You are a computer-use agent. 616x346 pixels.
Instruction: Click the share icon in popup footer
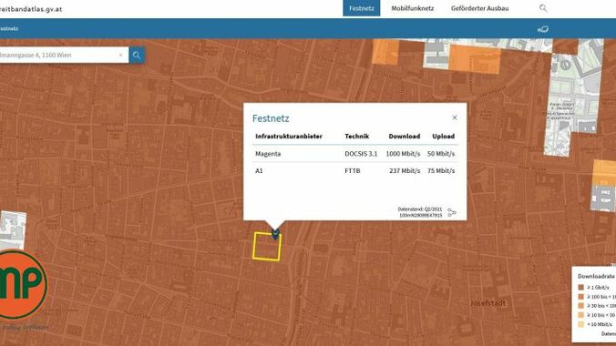(x=452, y=212)
